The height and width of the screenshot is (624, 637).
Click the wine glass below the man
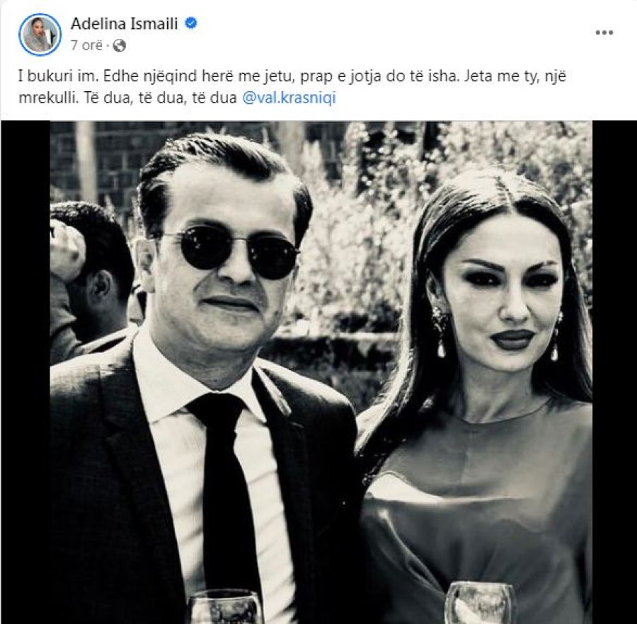coord(224,608)
